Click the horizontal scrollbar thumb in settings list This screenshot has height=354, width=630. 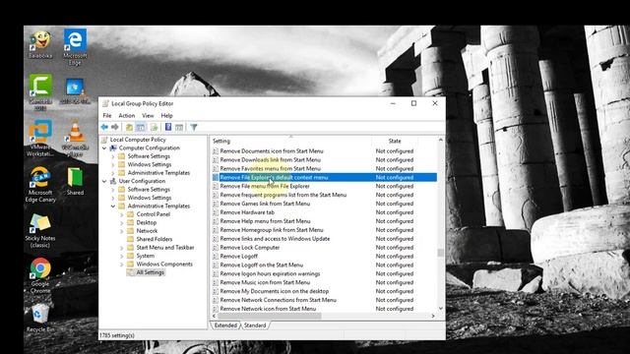[269, 317]
